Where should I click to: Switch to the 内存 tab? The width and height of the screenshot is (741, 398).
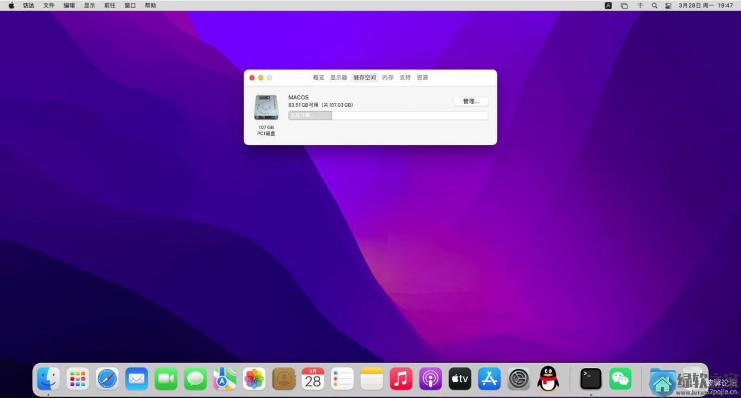pyautogui.click(x=388, y=78)
